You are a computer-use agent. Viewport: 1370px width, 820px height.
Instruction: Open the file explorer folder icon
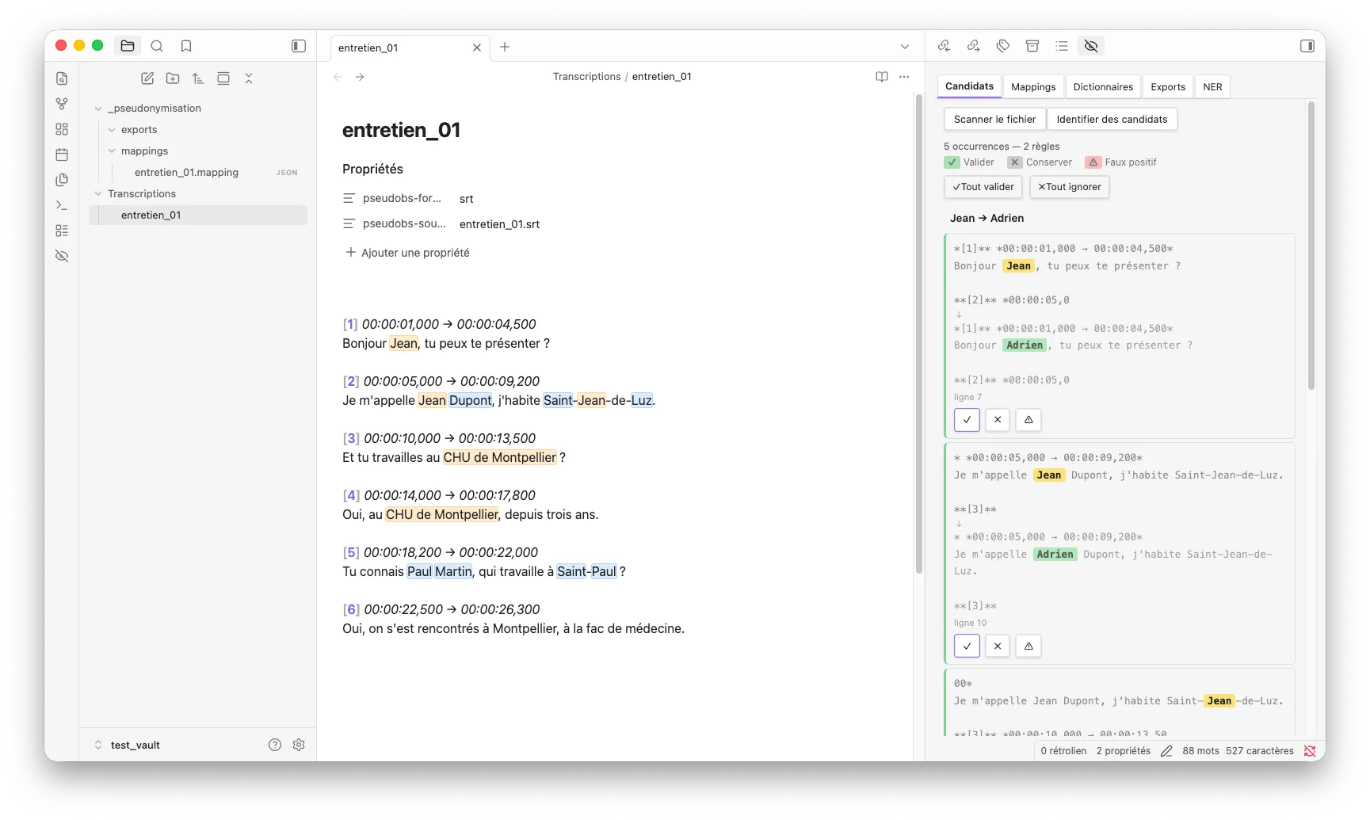point(128,46)
